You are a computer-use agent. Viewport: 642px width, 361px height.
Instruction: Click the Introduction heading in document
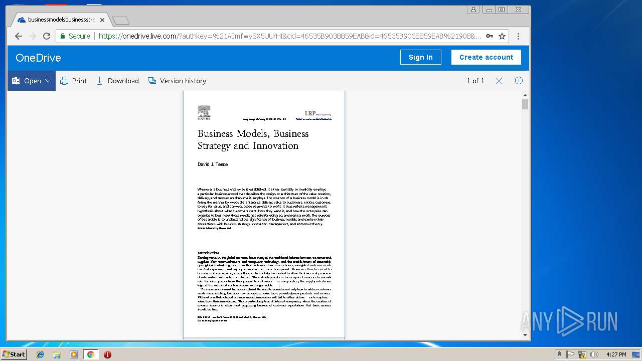pyautogui.click(x=208, y=253)
